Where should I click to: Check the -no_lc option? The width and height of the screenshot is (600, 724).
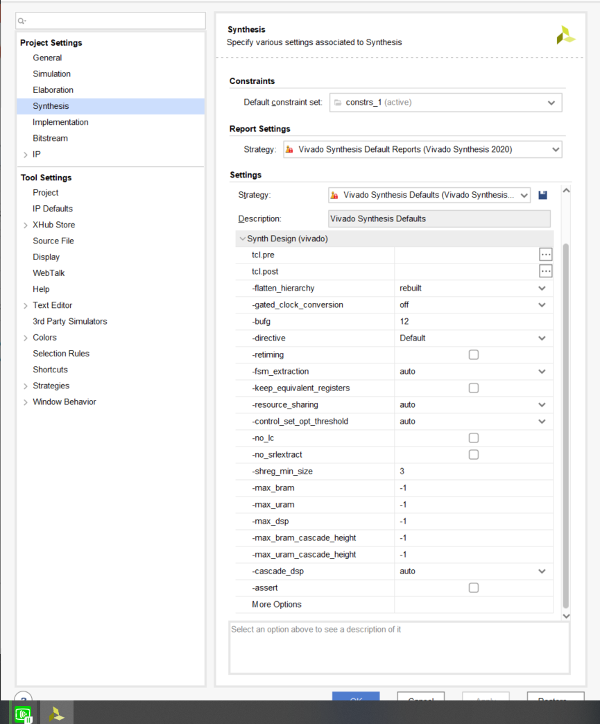click(x=474, y=438)
